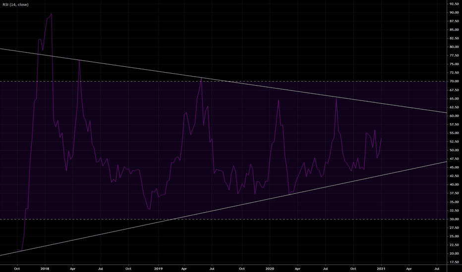Click the 45.00 price scale value
Screen dimensions: 462x272
tap(454, 167)
